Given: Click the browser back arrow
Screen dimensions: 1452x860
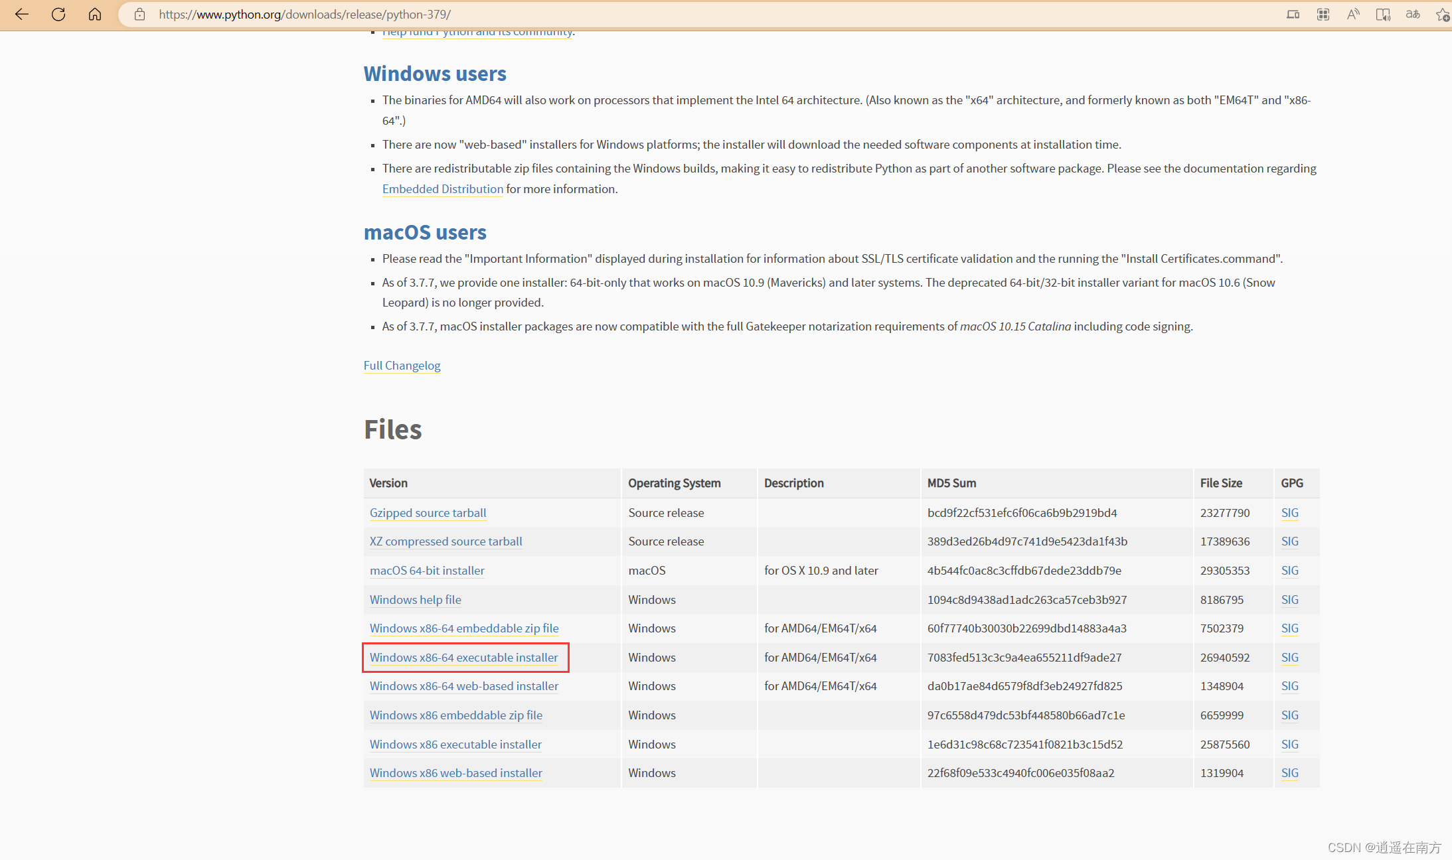Looking at the screenshot, I should pos(22,14).
